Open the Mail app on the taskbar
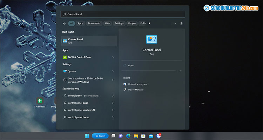Screen dimensions: 263x140 [x=151, y=136]
